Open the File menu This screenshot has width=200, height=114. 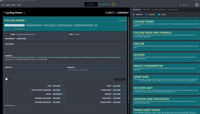(x=3, y=5)
